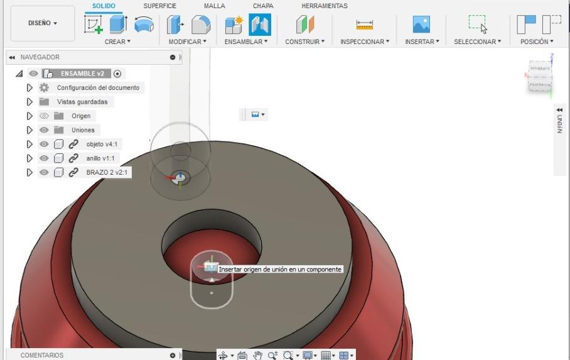Hide the BRAZO 2 v2:1 component

click(44, 173)
